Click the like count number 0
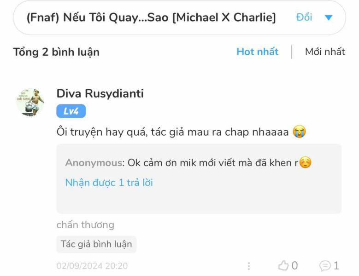359x276 pixels. coord(294,266)
